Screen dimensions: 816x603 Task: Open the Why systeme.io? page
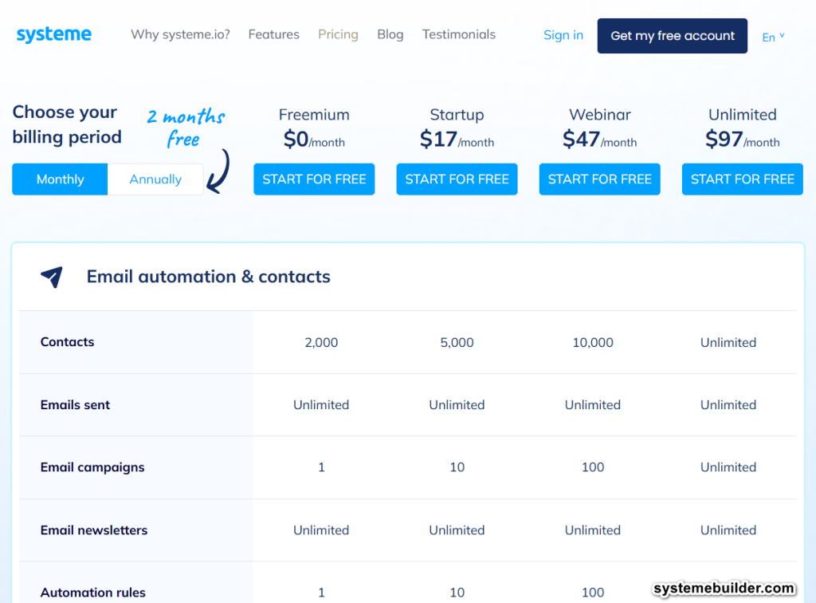point(180,34)
